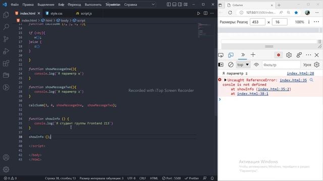Run the file with editor play button
The image size is (323, 181).
(198, 14)
